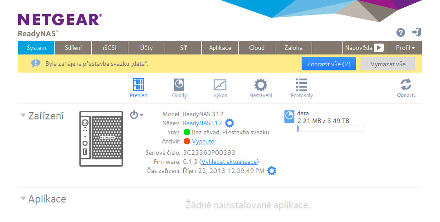Click the rebuild notification message text
The image size is (440, 222).
click(97, 64)
